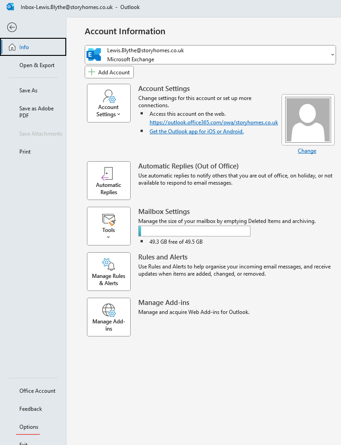Click the Outlook app icon in title bar
The height and width of the screenshot is (445, 341).
(x=10, y=7)
